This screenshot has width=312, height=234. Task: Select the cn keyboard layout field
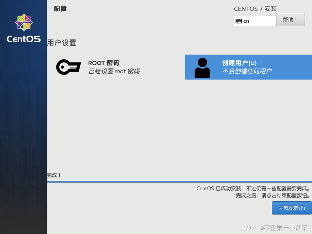[255, 21]
